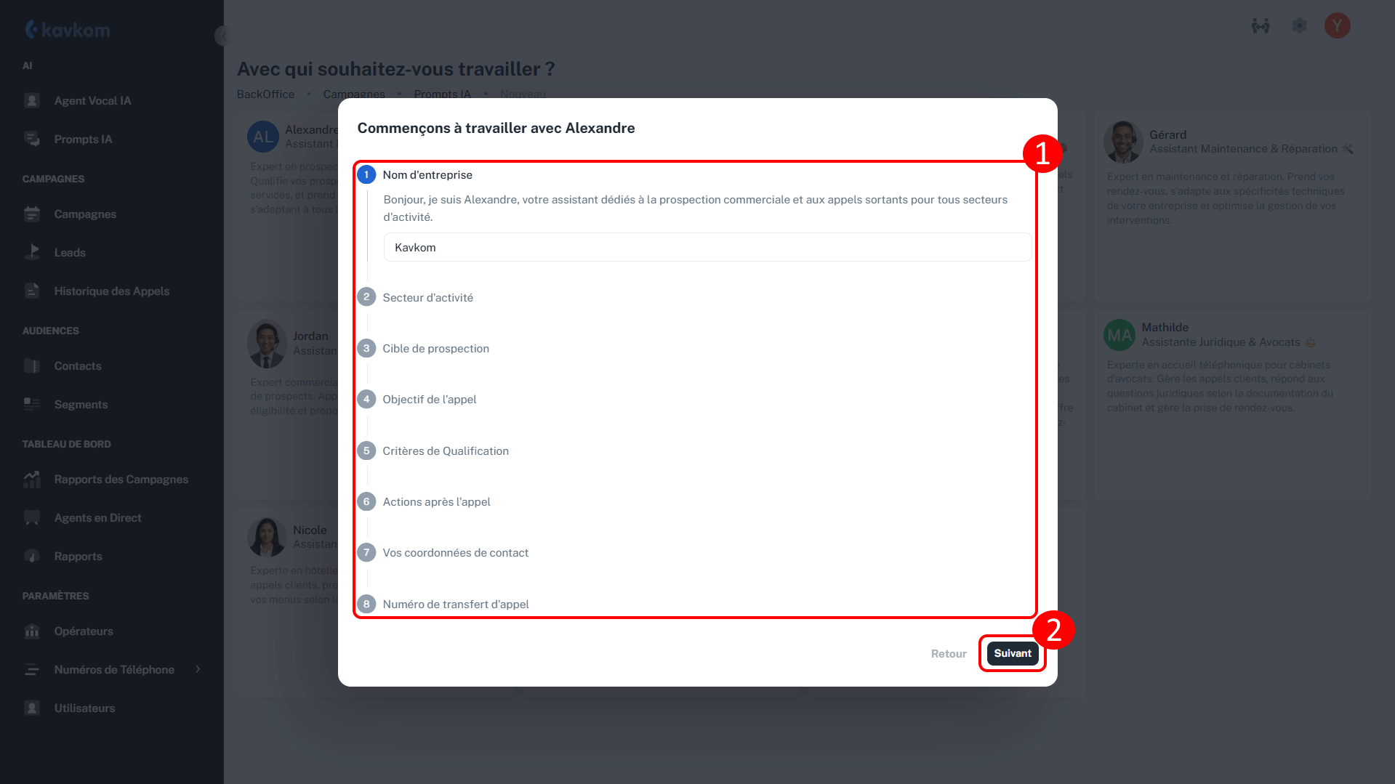Open Prompts IA from the sidebar icon

click(x=32, y=139)
